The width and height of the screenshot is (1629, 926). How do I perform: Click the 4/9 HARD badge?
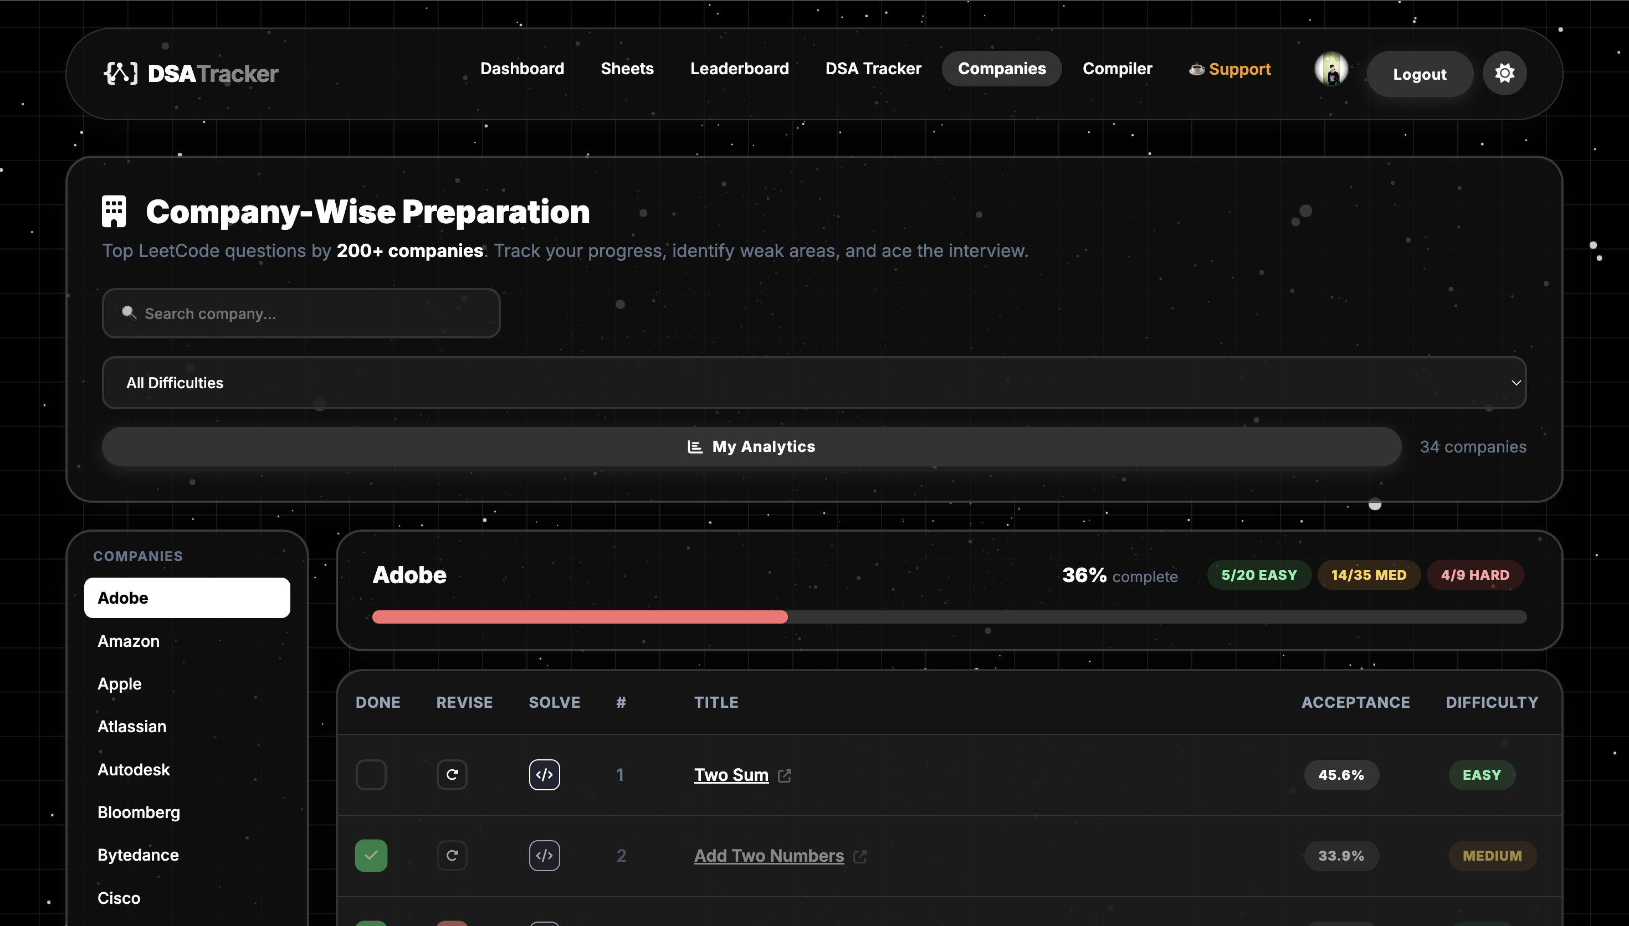coord(1475,574)
